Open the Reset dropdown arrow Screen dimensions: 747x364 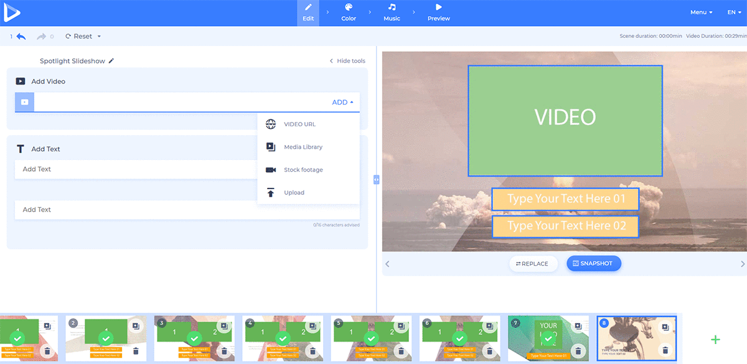click(x=99, y=37)
